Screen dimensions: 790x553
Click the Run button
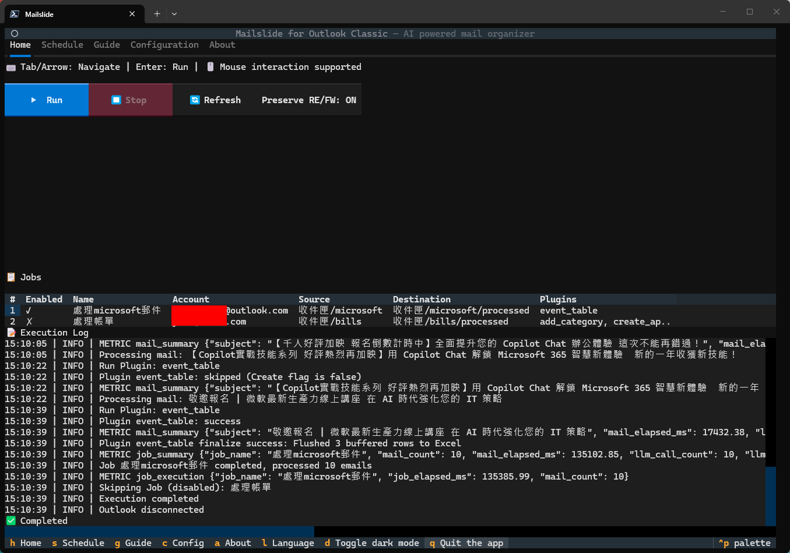click(47, 100)
